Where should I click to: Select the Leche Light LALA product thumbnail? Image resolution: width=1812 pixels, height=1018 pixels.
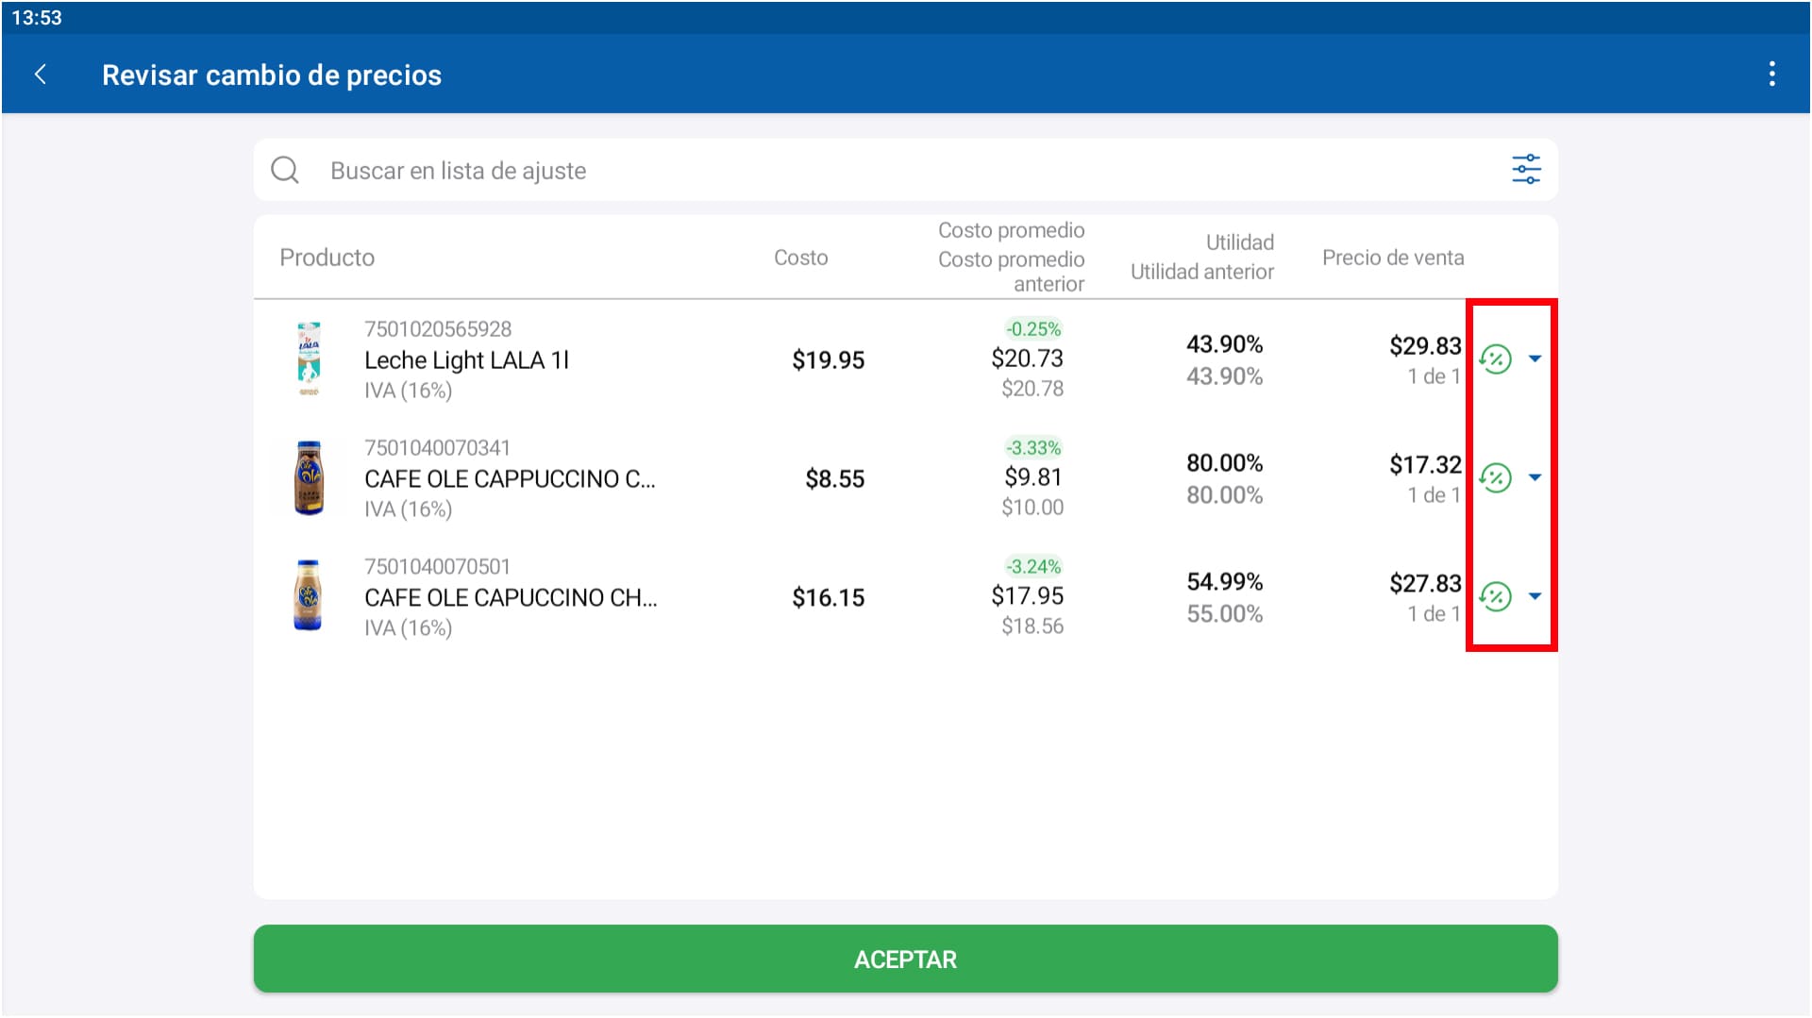(309, 359)
